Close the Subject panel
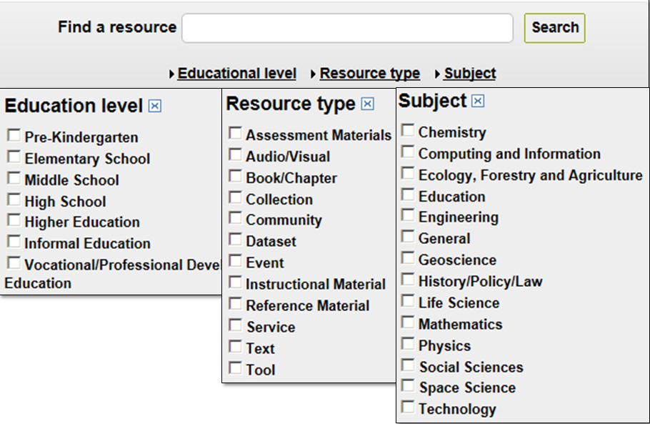 coord(478,102)
